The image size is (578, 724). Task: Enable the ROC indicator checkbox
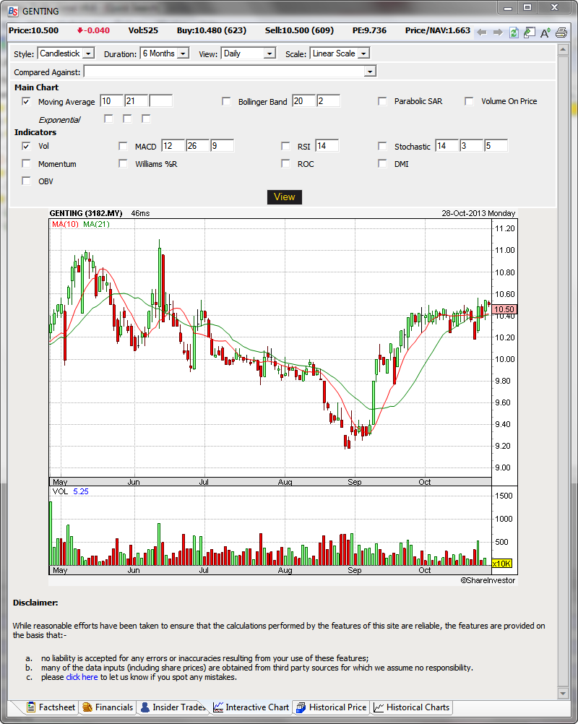pos(285,163)
